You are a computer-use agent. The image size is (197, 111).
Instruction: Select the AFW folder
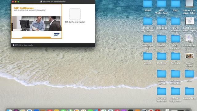(x=189, y=74)
